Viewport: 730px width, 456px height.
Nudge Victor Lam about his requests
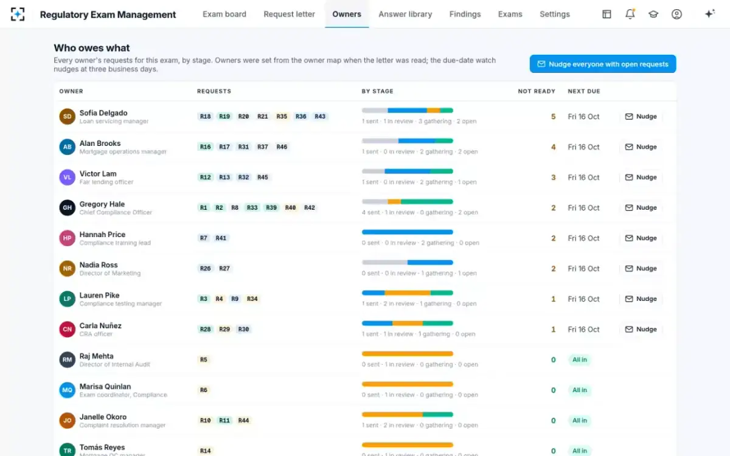click(x=641, y=178)
